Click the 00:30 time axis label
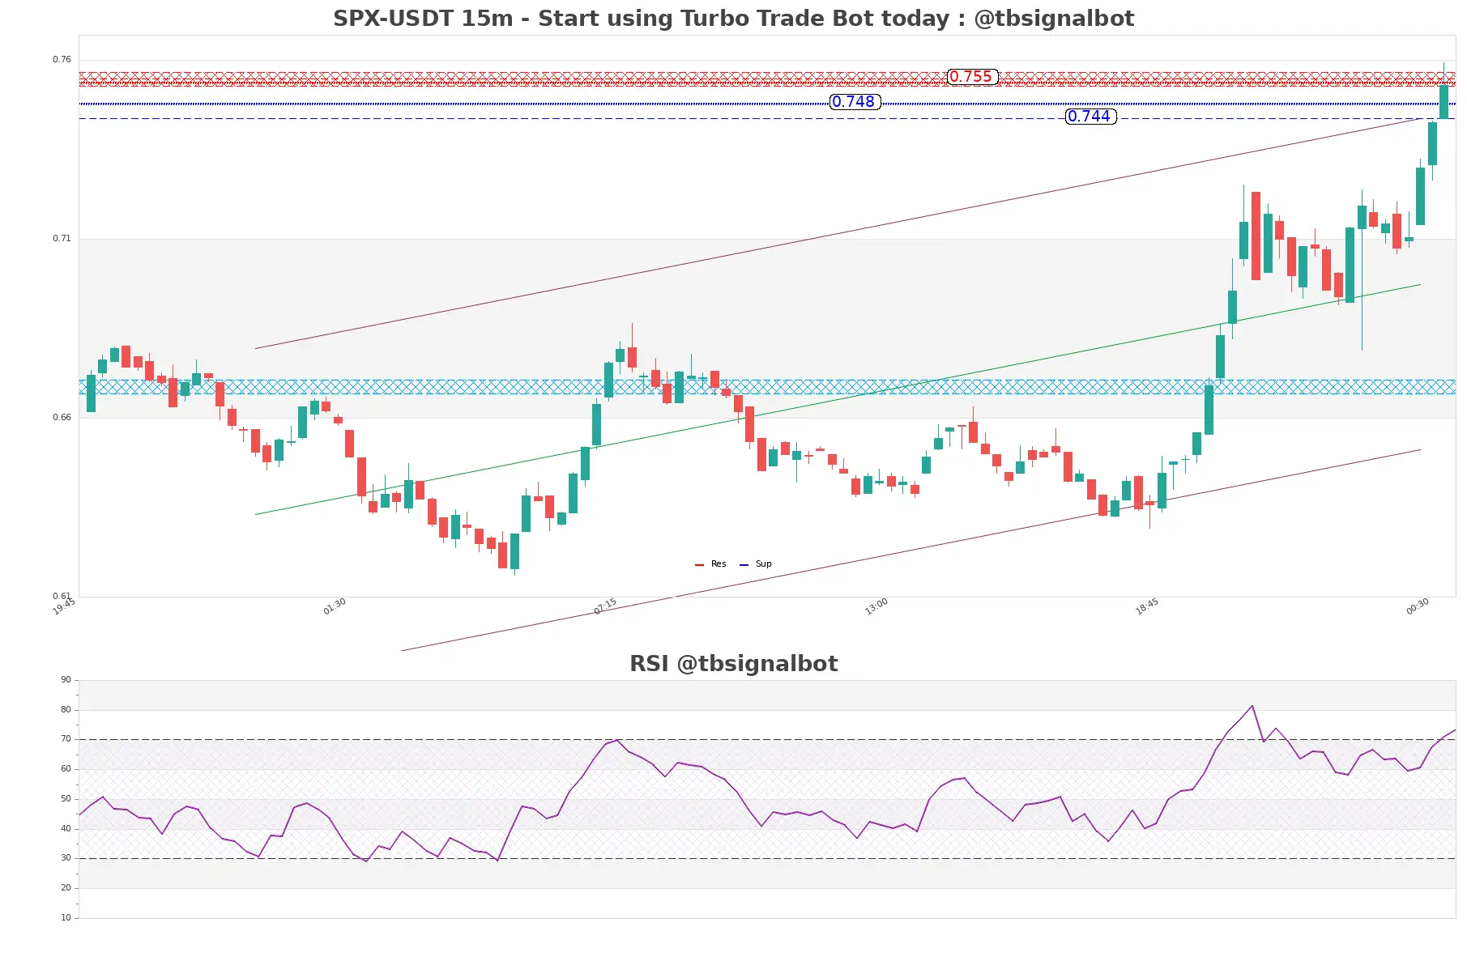This screenshot has height=978, width=1467. click(1418, 607)
